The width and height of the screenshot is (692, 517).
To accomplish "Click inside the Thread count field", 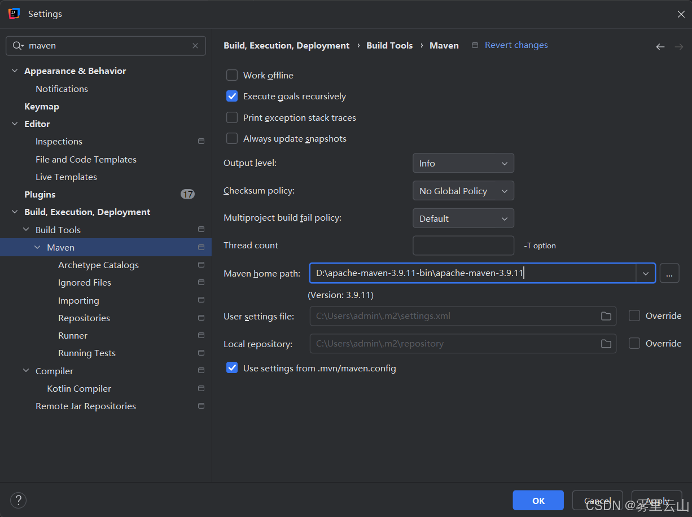I will coord(463,246).
